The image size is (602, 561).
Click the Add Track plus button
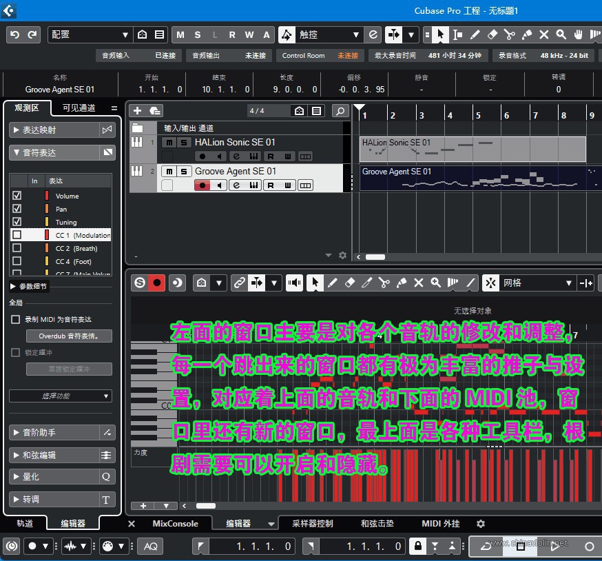[137, 111]
